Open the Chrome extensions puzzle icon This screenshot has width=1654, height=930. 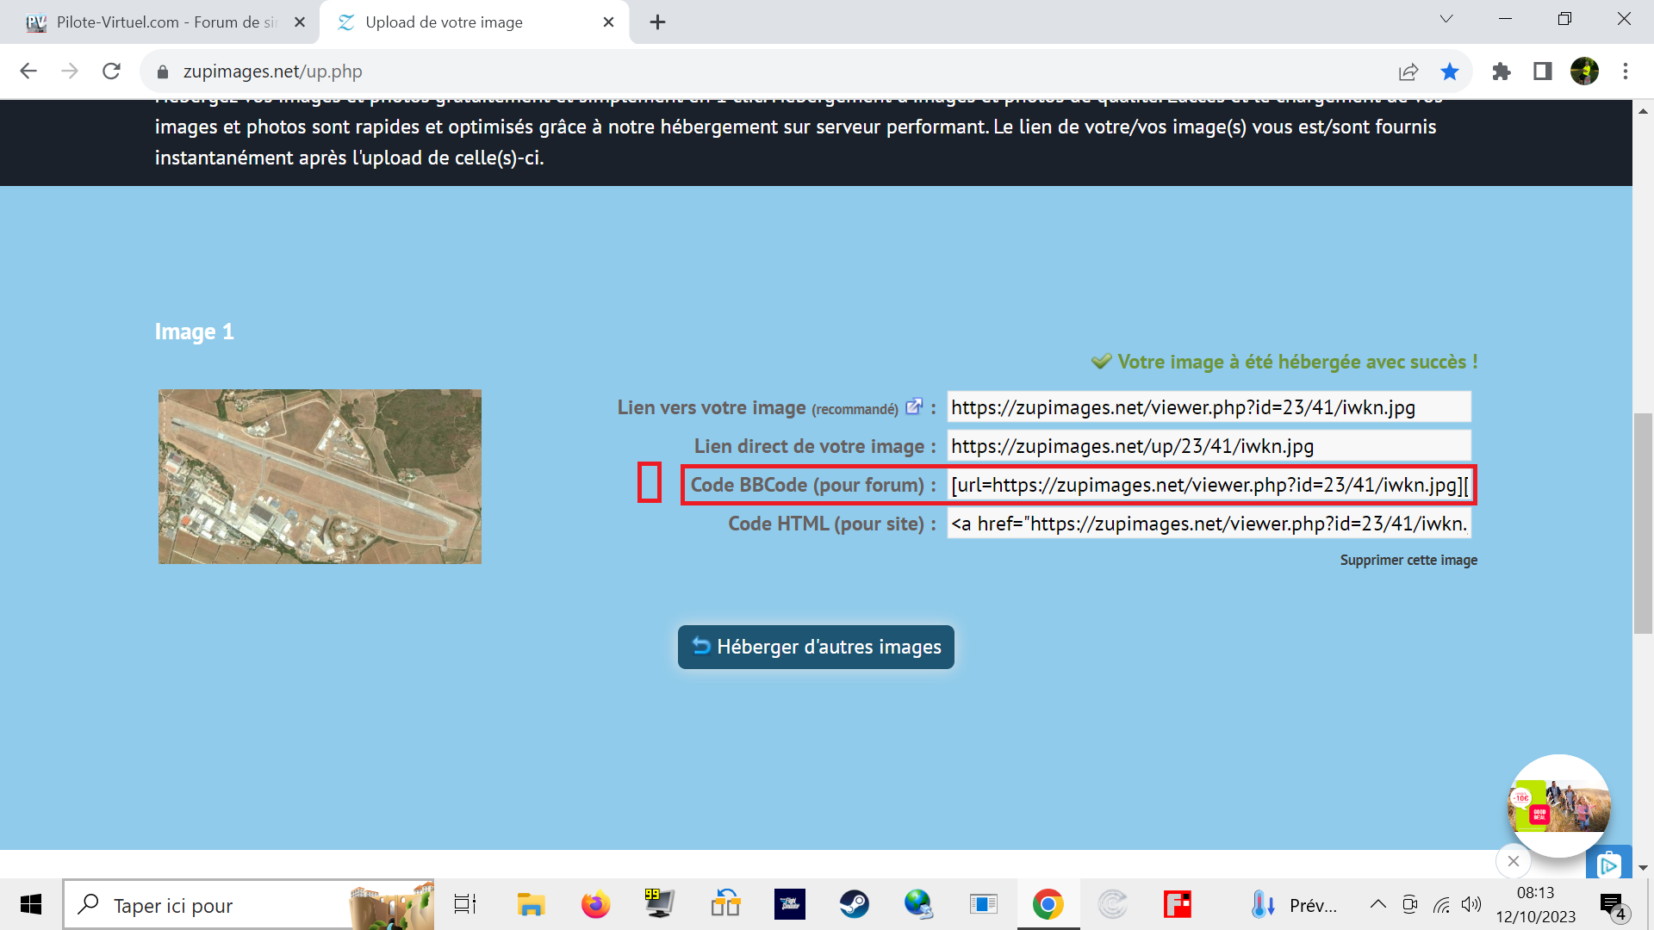pyautogui.click(x=1502, y=71)
